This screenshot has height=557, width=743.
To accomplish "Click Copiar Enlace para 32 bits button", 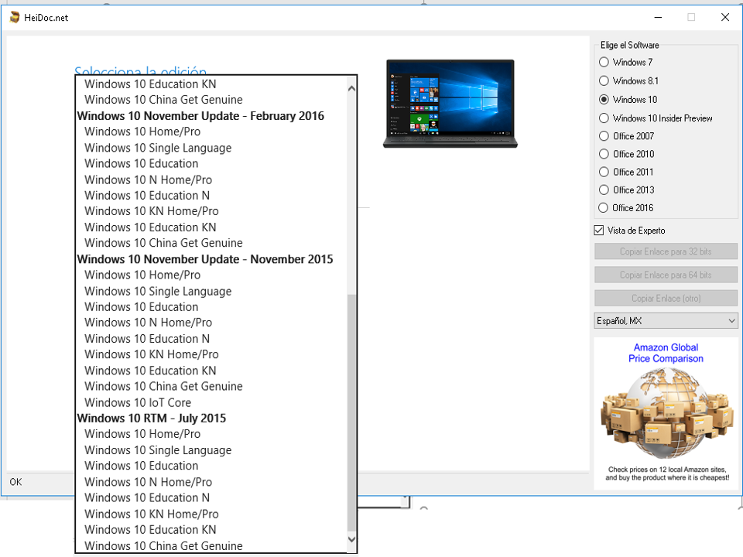I will tap(666, 251).
